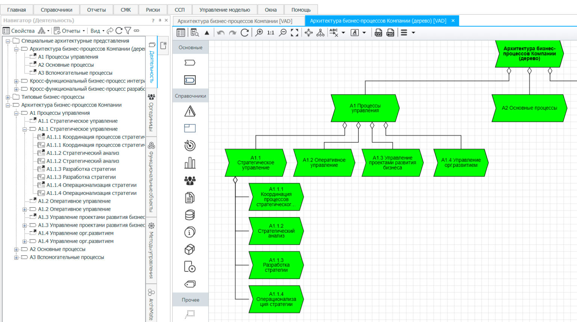Export the diagram as PNG

point(390,33)
